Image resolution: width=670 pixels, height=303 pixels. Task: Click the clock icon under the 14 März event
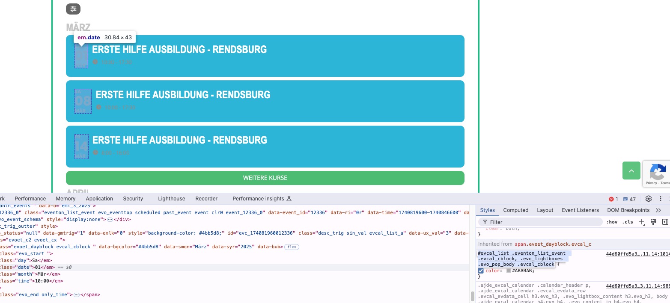point(95,153)
